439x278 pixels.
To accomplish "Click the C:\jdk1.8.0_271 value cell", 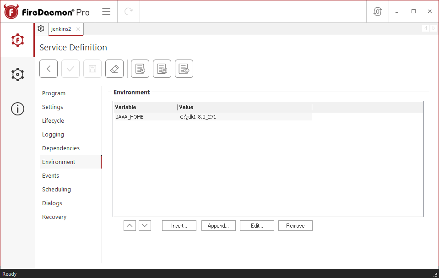I will click(198, 117).
